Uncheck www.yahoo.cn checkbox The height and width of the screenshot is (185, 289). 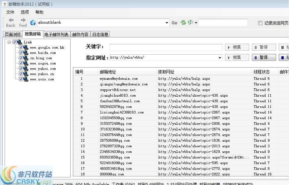click(x=21, y=74)
